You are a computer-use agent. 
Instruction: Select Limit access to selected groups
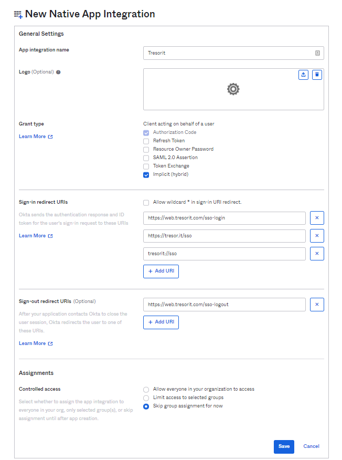pos(146,398)
